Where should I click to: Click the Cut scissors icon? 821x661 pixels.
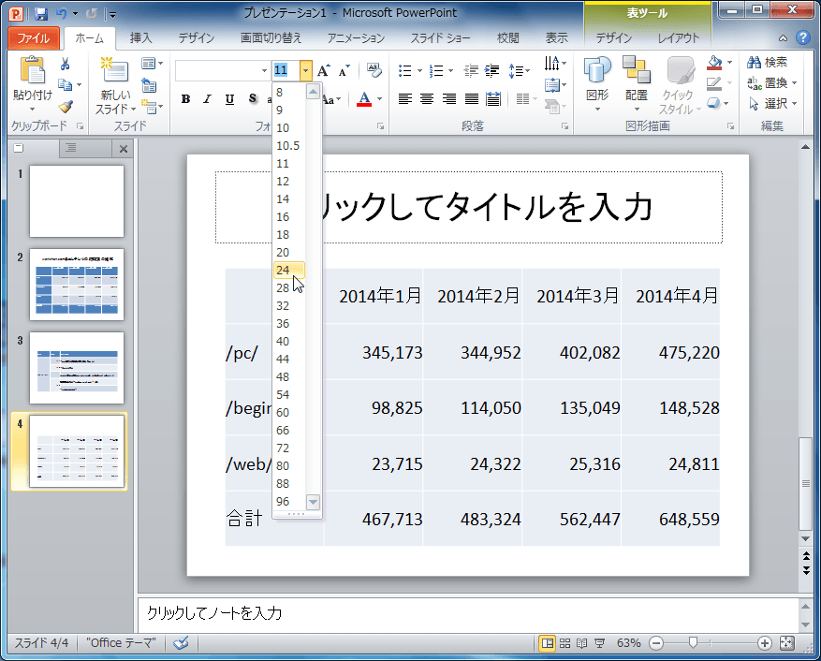pos(65,64)
